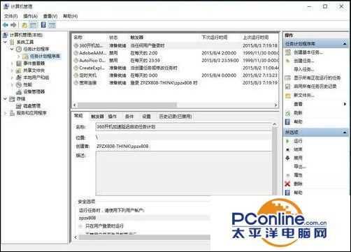Click 创建基本任务... action icon

click(x=288, y=52)
